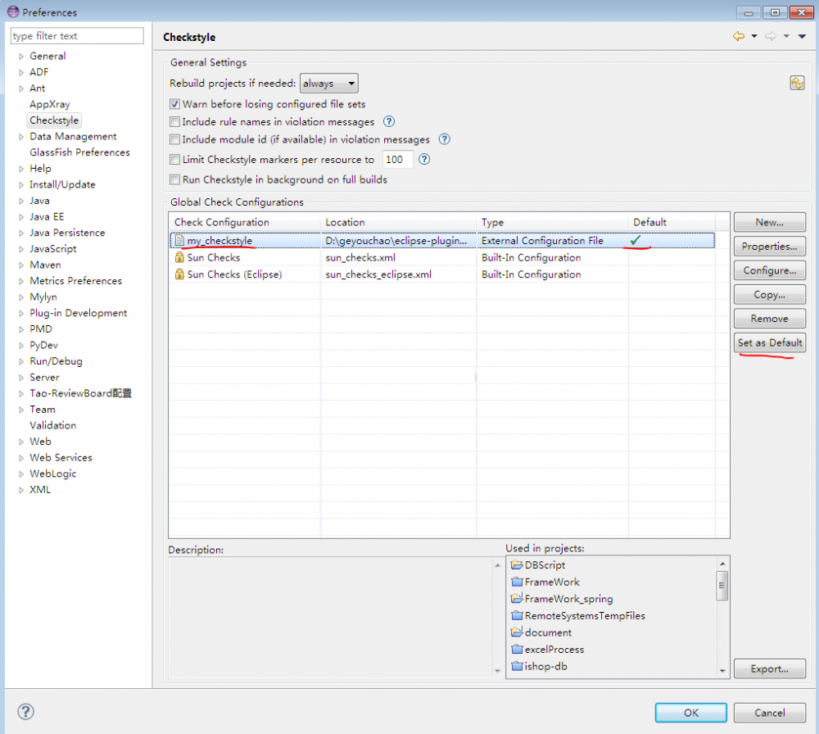819x734 pixels.
Task: Enable Limit Checkstyle markers per resource
Action: click(x=175, y=160)
